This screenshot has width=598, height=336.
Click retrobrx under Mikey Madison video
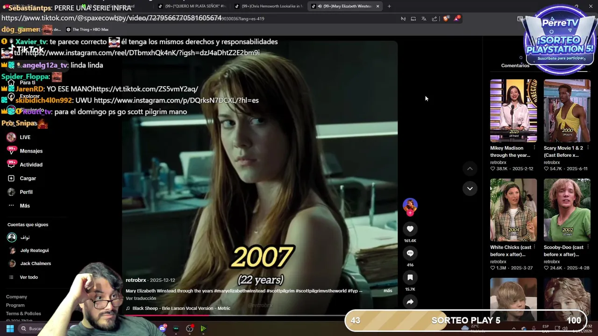point(498,162)
